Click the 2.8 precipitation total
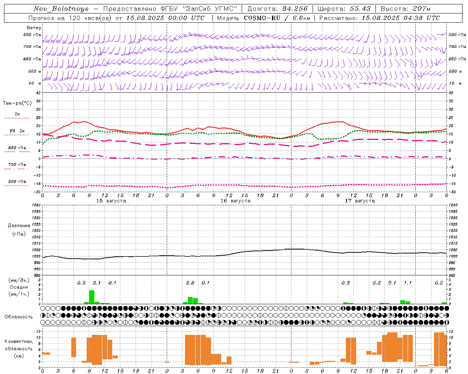This screenshot has width=468, height=374. [x=190, y=283]
